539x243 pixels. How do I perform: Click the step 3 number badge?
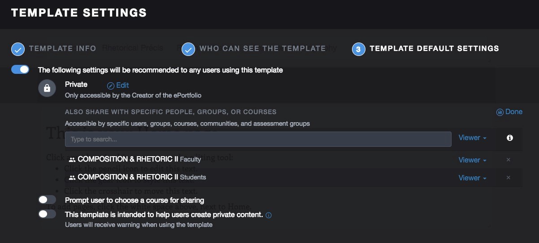(x=359, y=49)
